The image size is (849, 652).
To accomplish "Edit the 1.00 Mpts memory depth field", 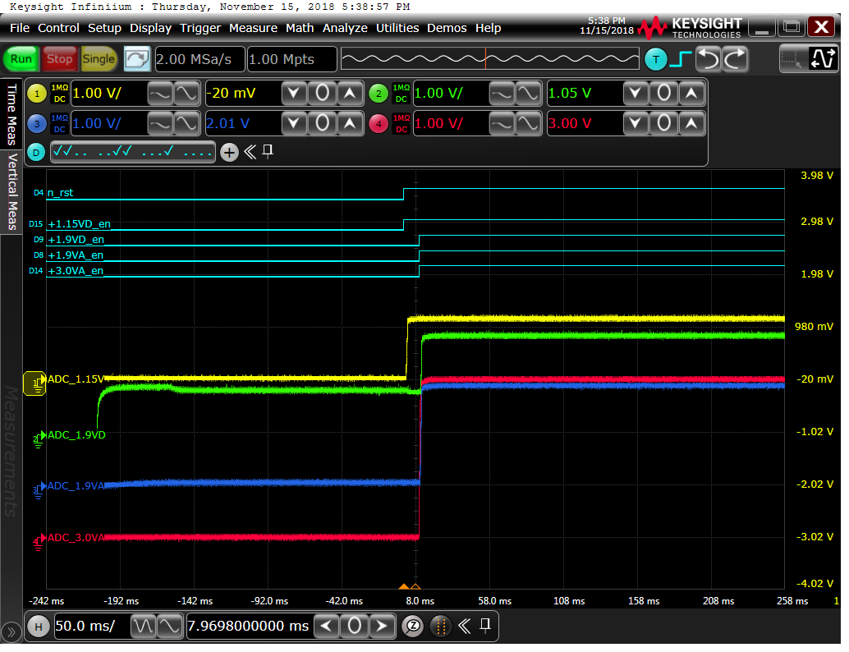I will [291, 60].
